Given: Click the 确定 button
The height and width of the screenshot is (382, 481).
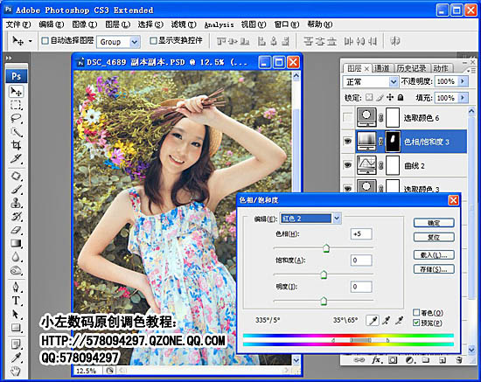Looking at the screenshot, I should click(x=434, y=223).
